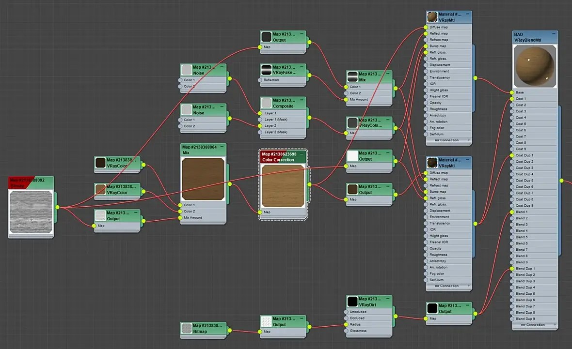Click the Composite node thumbnail icon
The image size is (572, 349).
point(266,103)
